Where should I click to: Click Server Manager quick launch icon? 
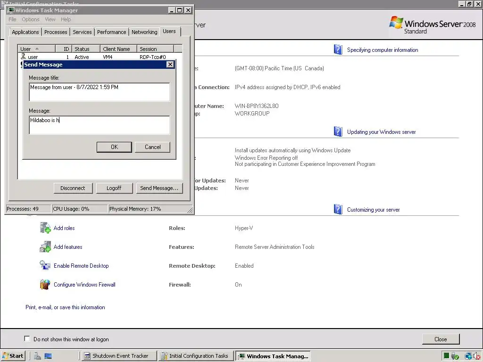pyautogui.click(x=38, y=356)
